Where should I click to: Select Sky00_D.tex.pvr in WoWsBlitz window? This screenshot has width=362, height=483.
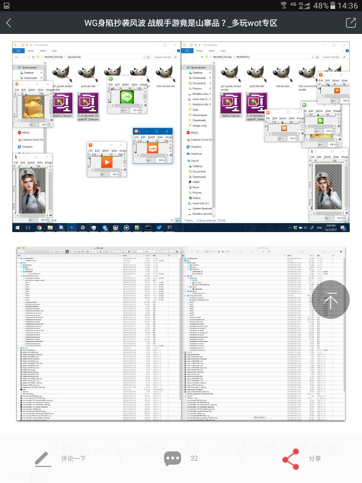pyautogui.click(x=231, y=106)
